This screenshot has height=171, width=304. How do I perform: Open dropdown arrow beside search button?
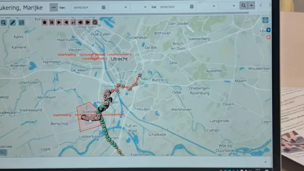252,6
